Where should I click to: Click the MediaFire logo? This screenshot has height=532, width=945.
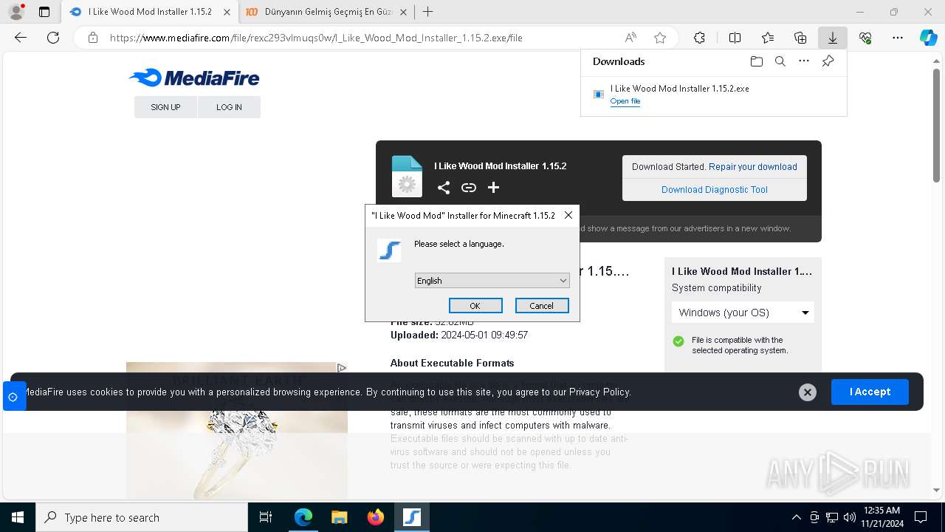pyautogui.click(x=194, y=78)
